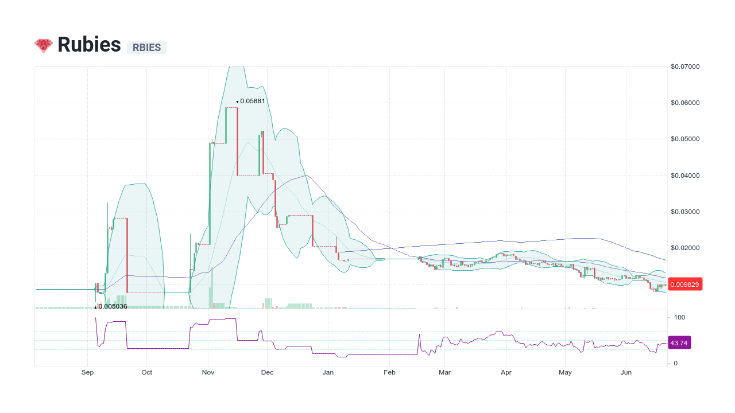
Task: Select the $0.02000 price axis label
Action: click(x=684, y=248)
